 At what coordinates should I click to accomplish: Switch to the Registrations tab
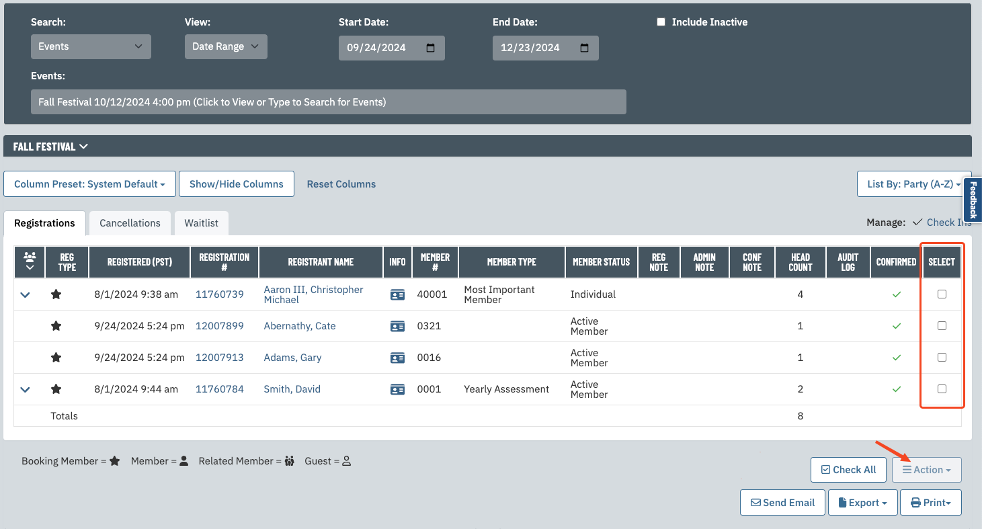(44, 223)
